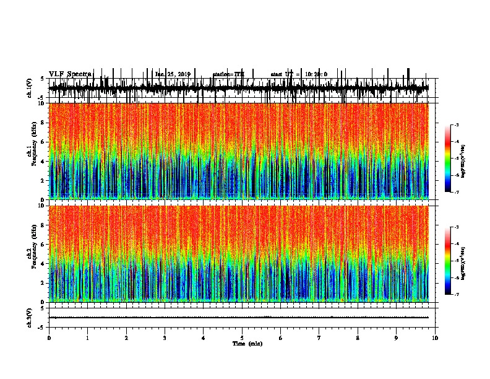Click the '5' volt tick on ch.3 axis
The height and width of the screenshot is (379, 490).
coord(43,308)
